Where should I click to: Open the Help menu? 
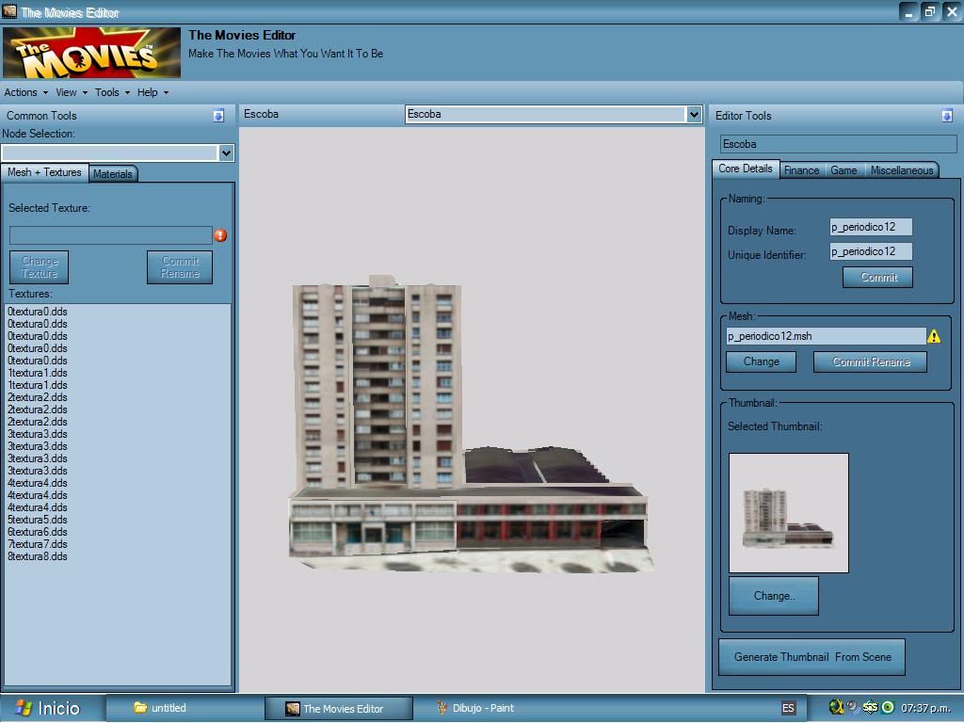point(153,92)
